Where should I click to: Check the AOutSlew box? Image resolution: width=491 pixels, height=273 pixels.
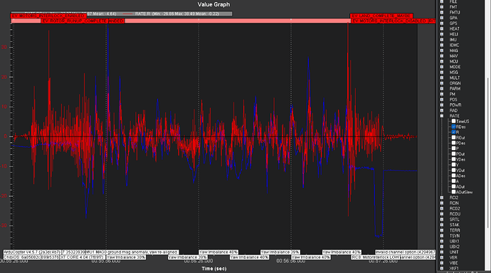pyautogui.click(x=453, y=192)
